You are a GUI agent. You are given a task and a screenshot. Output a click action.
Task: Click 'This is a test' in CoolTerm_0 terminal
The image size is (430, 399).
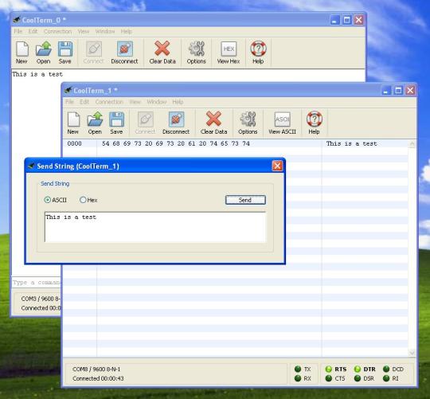click(x=37, y=74)
